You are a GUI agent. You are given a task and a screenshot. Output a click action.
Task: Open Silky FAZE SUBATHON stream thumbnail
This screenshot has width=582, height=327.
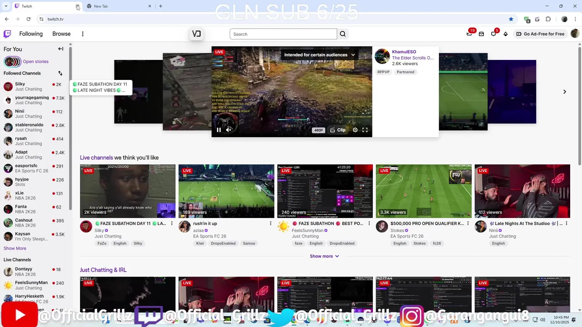tap(128, 191)
